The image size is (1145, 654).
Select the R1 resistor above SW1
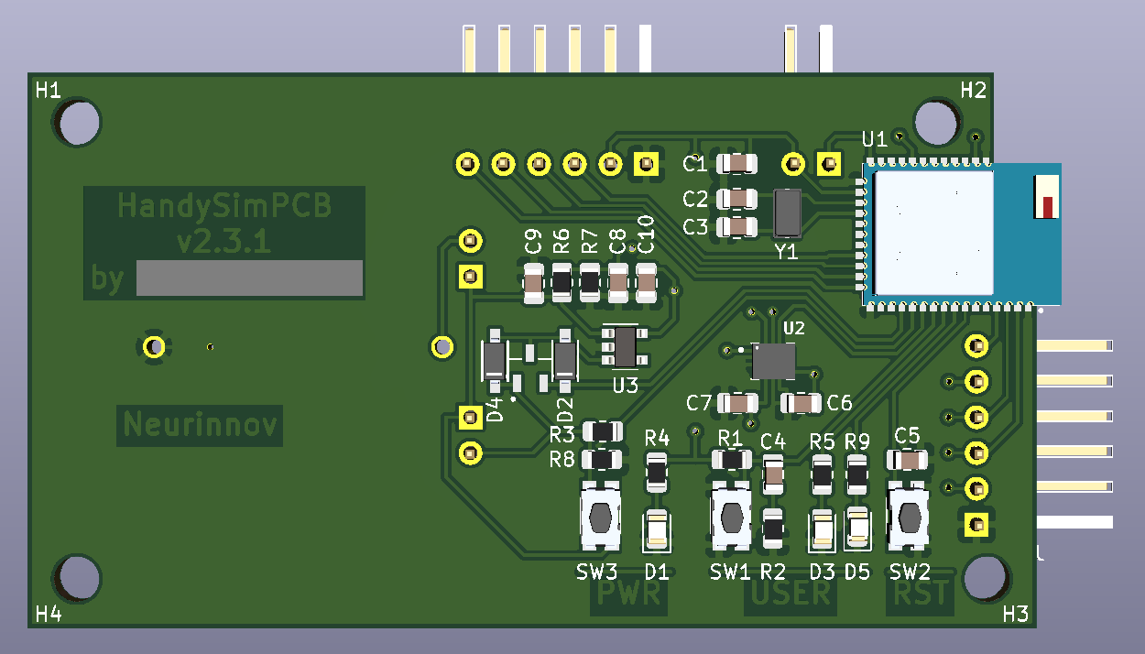[x=731, y=459]
